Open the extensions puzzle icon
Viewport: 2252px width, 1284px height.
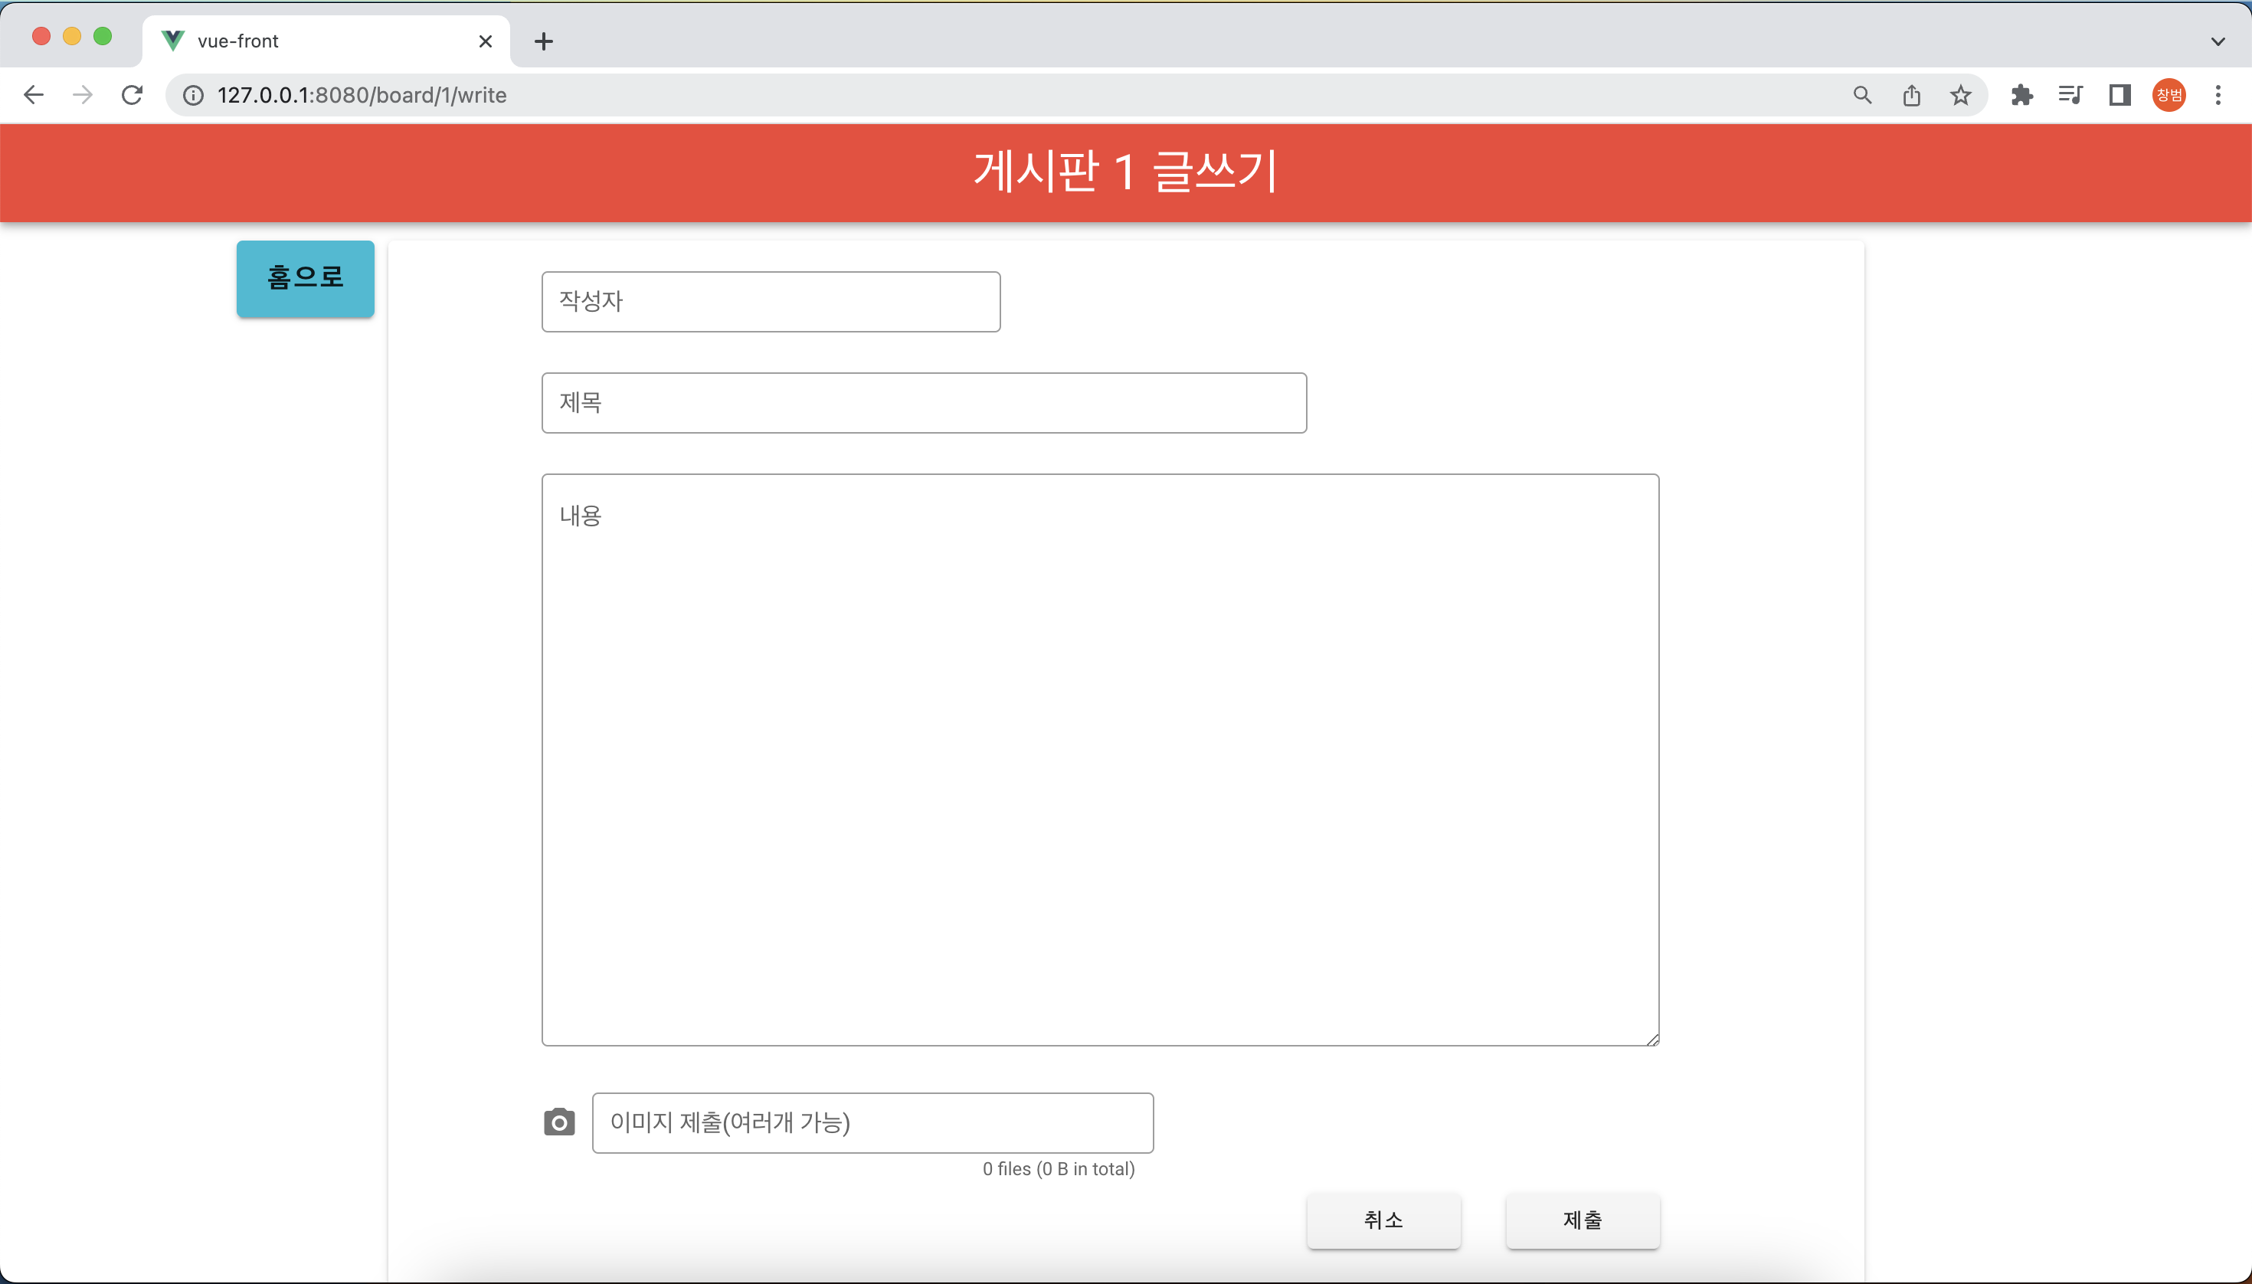coord(2021,95)
